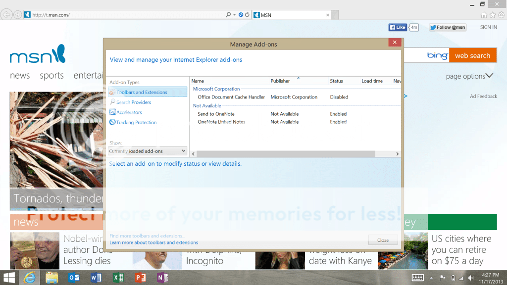Open the IE Tools gear icon
Viewport: 507px width, 285px height.
tap(501, 15)
